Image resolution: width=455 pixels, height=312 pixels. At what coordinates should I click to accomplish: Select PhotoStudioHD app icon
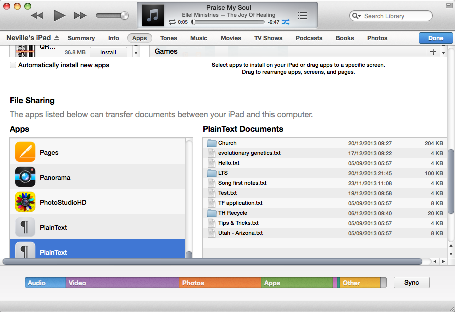[25, 202]
